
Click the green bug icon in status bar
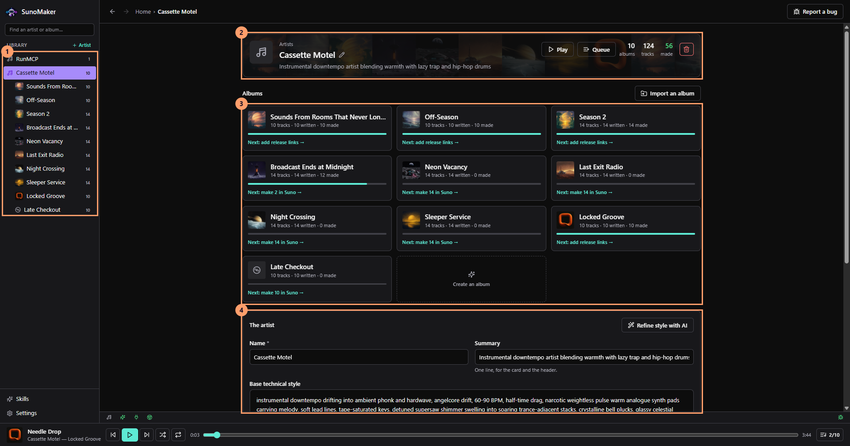[x=841, y=417]
